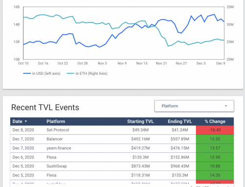The width and height of the screenshot is (245, 187).
Task: Sort by % Change column header
Action: tap(215, 122)
